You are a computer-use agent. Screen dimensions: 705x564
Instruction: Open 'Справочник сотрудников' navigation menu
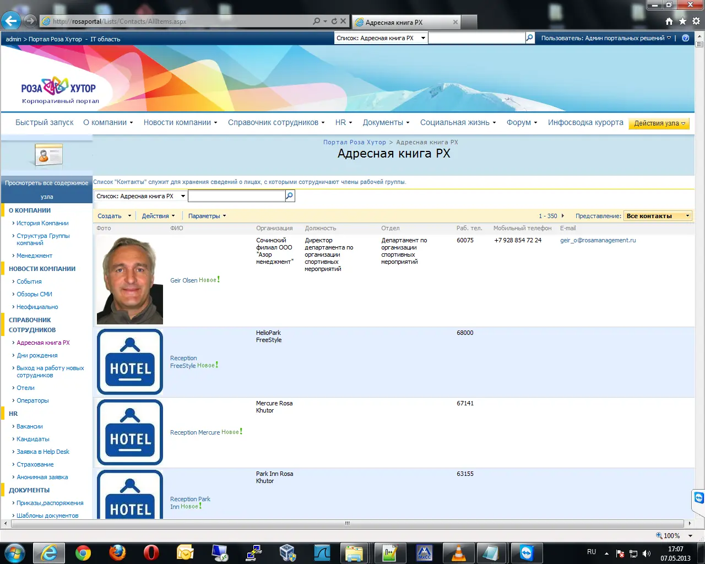[x=276, y=122]
